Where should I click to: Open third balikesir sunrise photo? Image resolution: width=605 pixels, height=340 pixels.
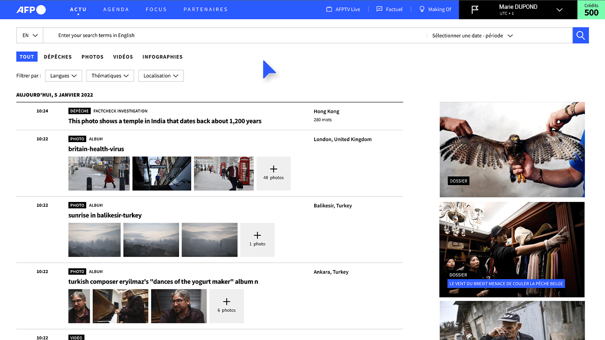(x=210, y=240)
